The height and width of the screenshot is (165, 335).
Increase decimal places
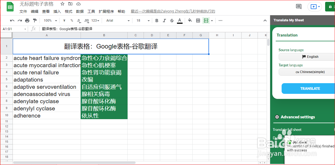point(86,21)
